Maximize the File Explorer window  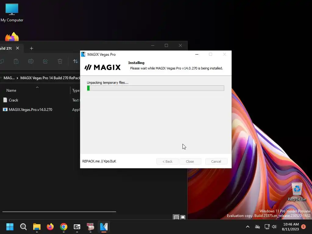[x=166, y=46]
